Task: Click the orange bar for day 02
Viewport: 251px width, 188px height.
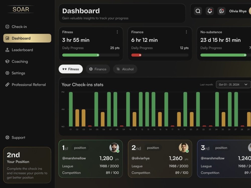Action: pos(77,118)
